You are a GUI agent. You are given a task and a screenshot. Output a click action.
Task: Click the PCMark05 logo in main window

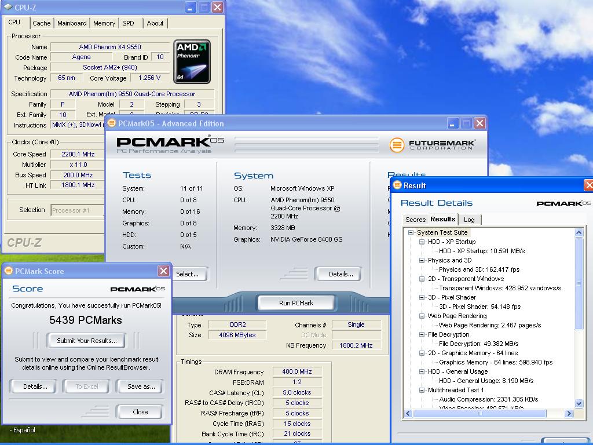coord(170,144)
